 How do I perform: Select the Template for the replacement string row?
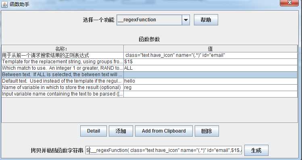click(62, 62)
